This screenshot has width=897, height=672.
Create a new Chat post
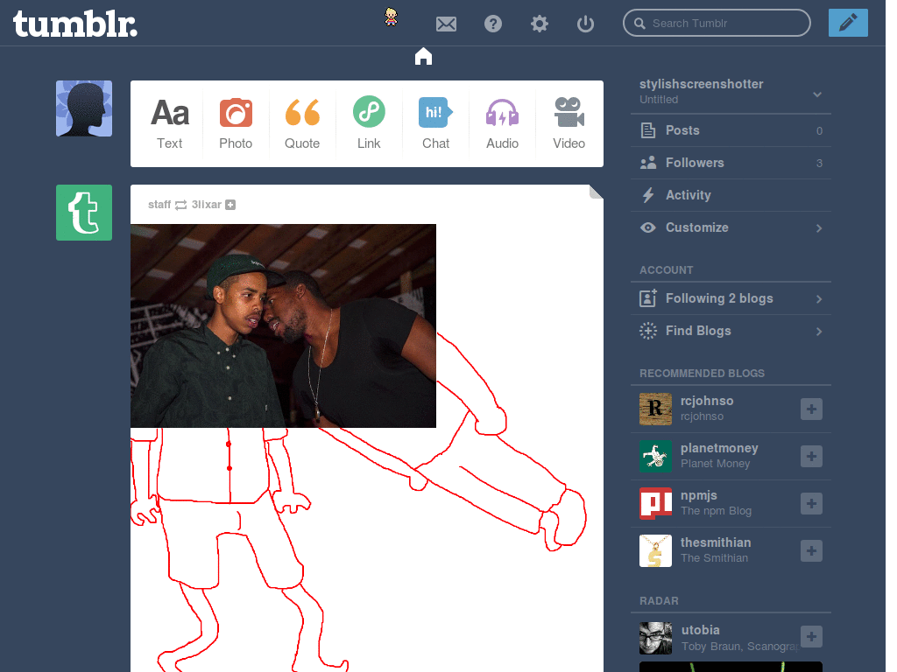pos(436,124)
